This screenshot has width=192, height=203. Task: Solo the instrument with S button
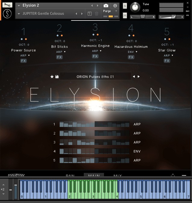point(125,6)
